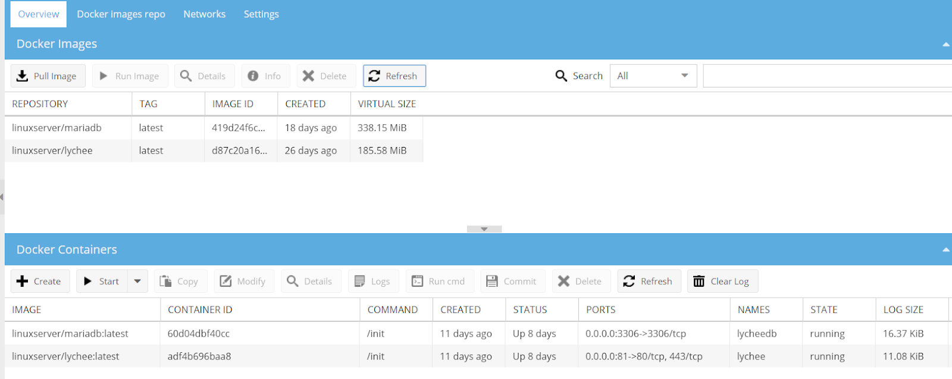Sort containers by CONTAINER ID column
This screenshot has height=379, width=952.
click(260, 309)
